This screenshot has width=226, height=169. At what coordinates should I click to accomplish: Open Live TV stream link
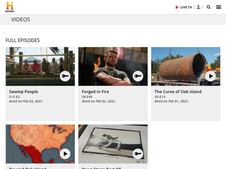(184, 7)
